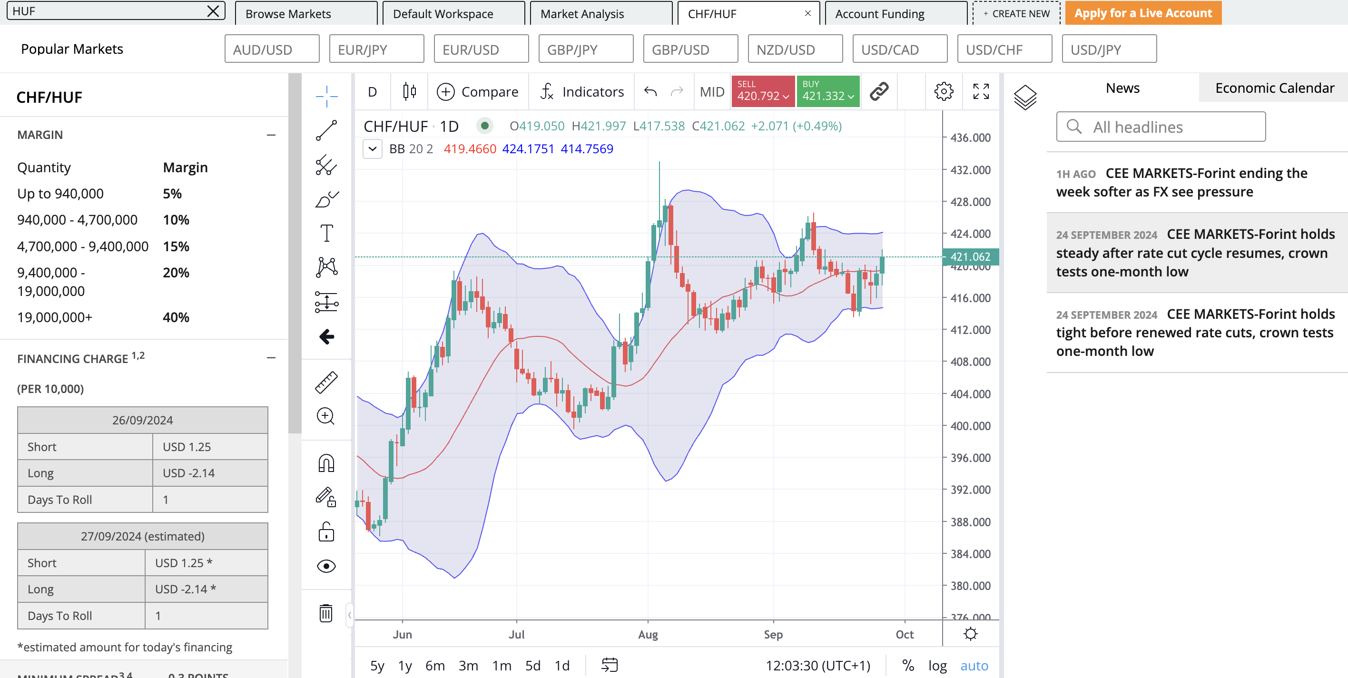Toggle percent scale on the chart
This screenshot has height=678, width=1348.
(908, 666)
